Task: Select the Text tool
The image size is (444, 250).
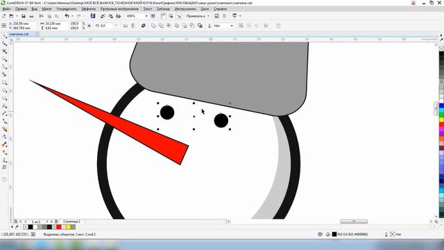Action: point(4,106)
